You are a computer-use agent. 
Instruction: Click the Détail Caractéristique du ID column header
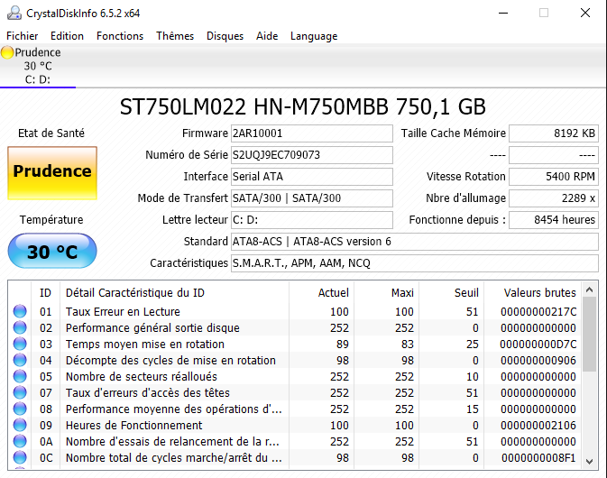coord(174,292)
